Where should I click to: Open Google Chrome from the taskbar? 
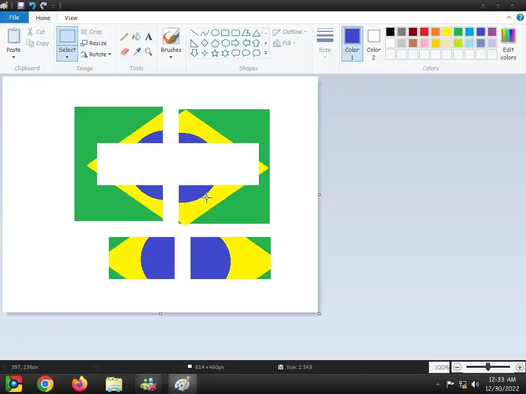click(45, 384)
